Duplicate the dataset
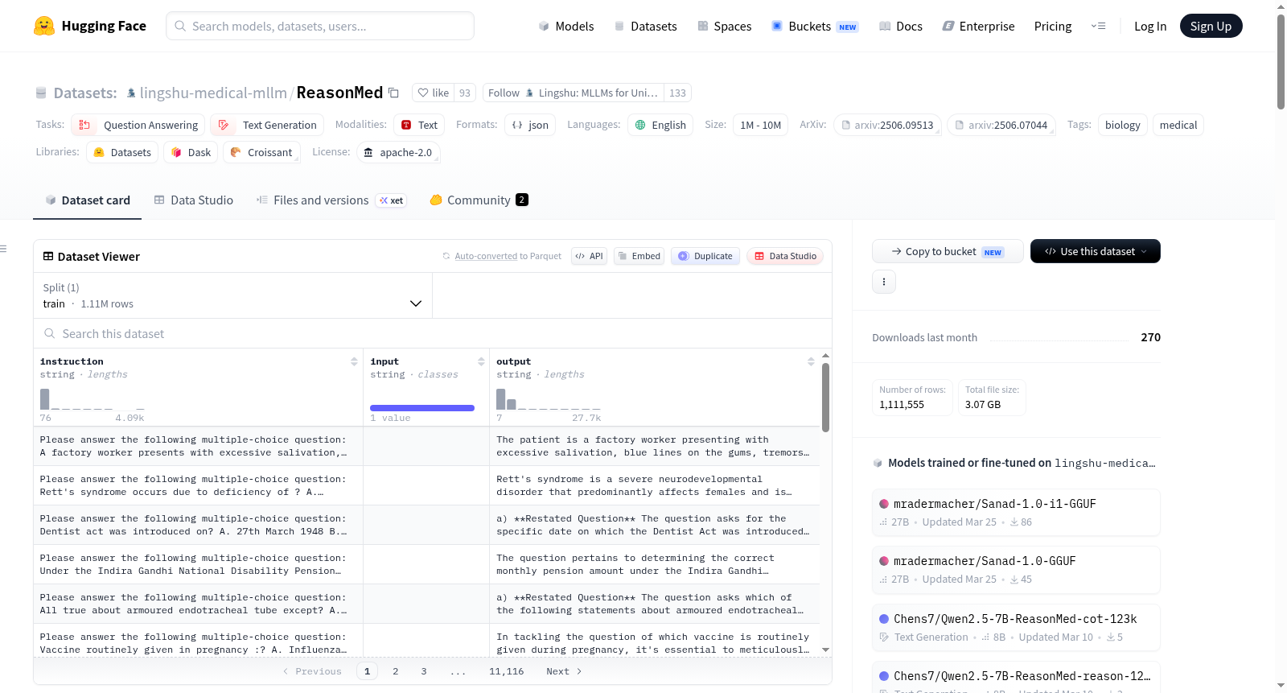Viewport: 1287px width, 693px height. [705, 256]
